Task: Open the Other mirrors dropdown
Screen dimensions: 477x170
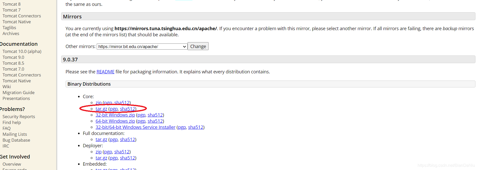Action: [x=142, y=47]
